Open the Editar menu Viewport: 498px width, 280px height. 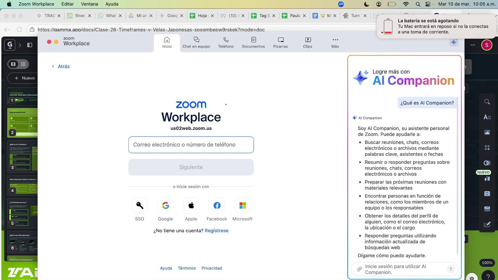click(68, 4)
